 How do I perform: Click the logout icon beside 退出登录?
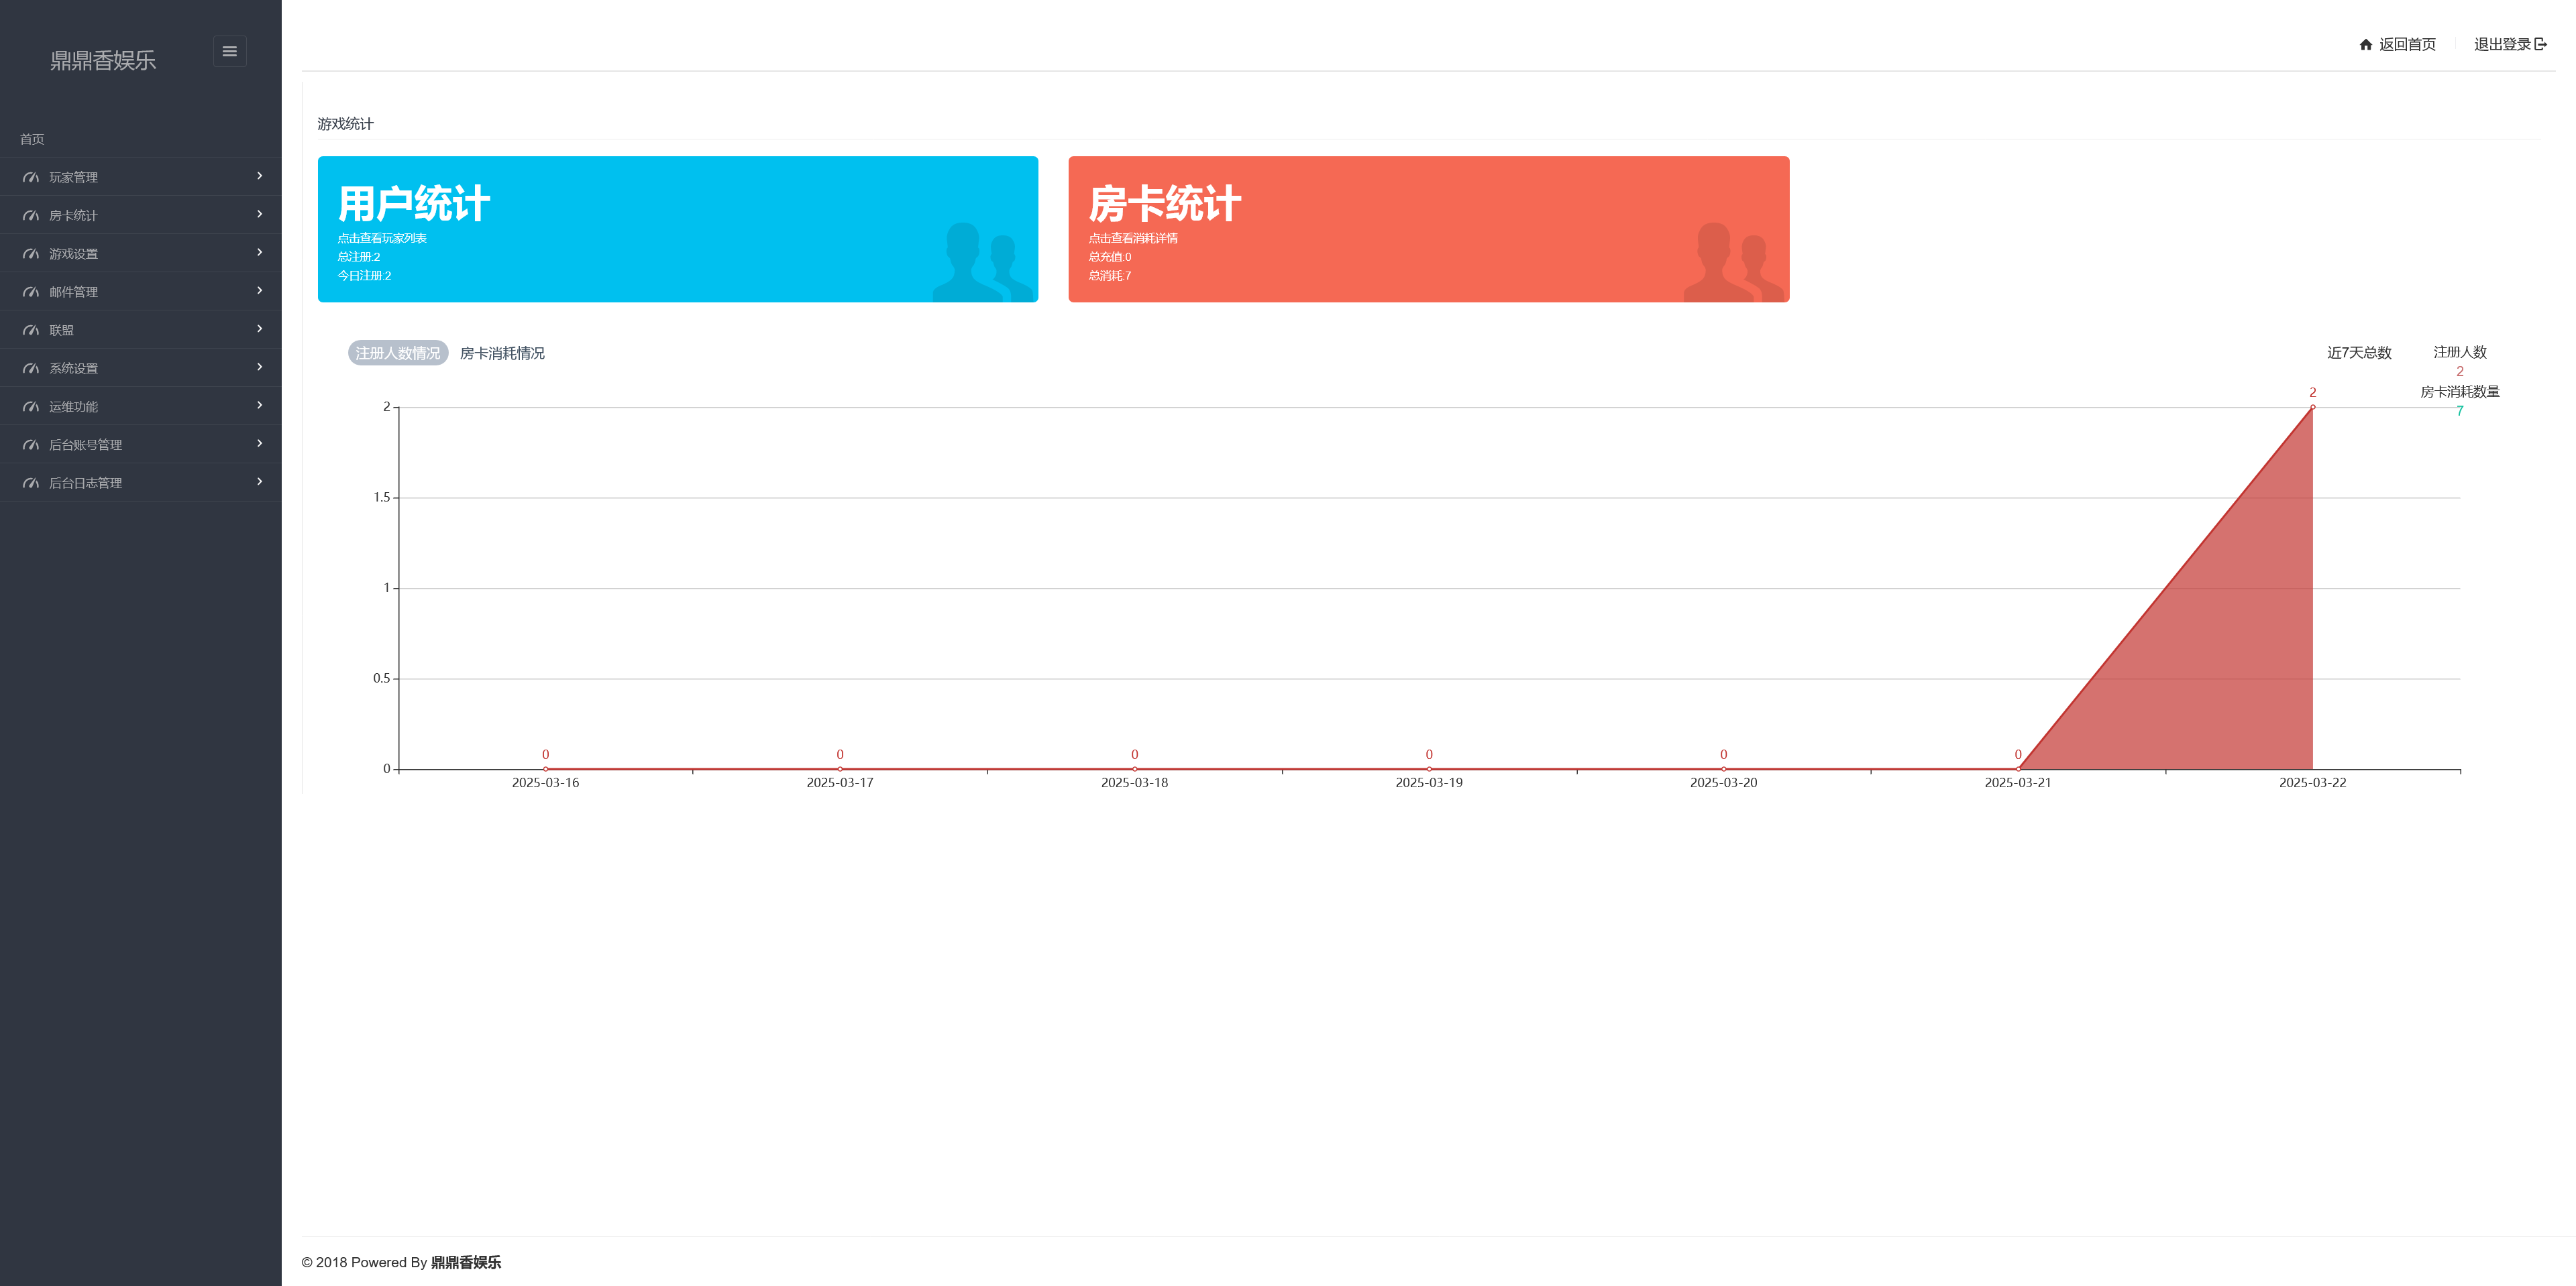(2540, 45)
